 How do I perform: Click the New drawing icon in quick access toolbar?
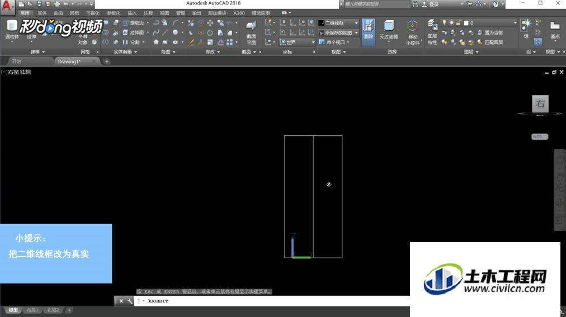click(22, 4)
